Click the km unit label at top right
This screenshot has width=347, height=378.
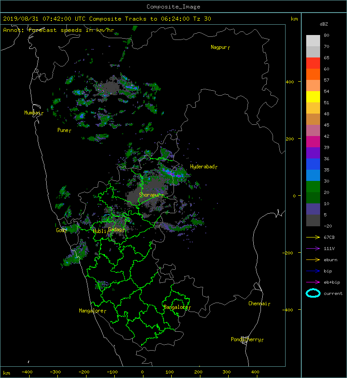(x=294, y=19)
